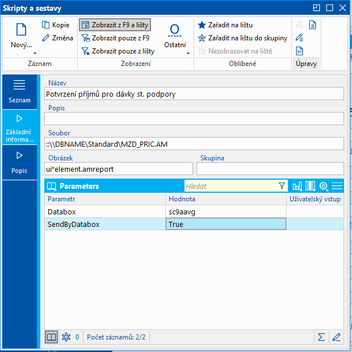Viewport: 352px width, 352px height.
Task: Close the Skripty a sestavy window
Action: (342, 8)
